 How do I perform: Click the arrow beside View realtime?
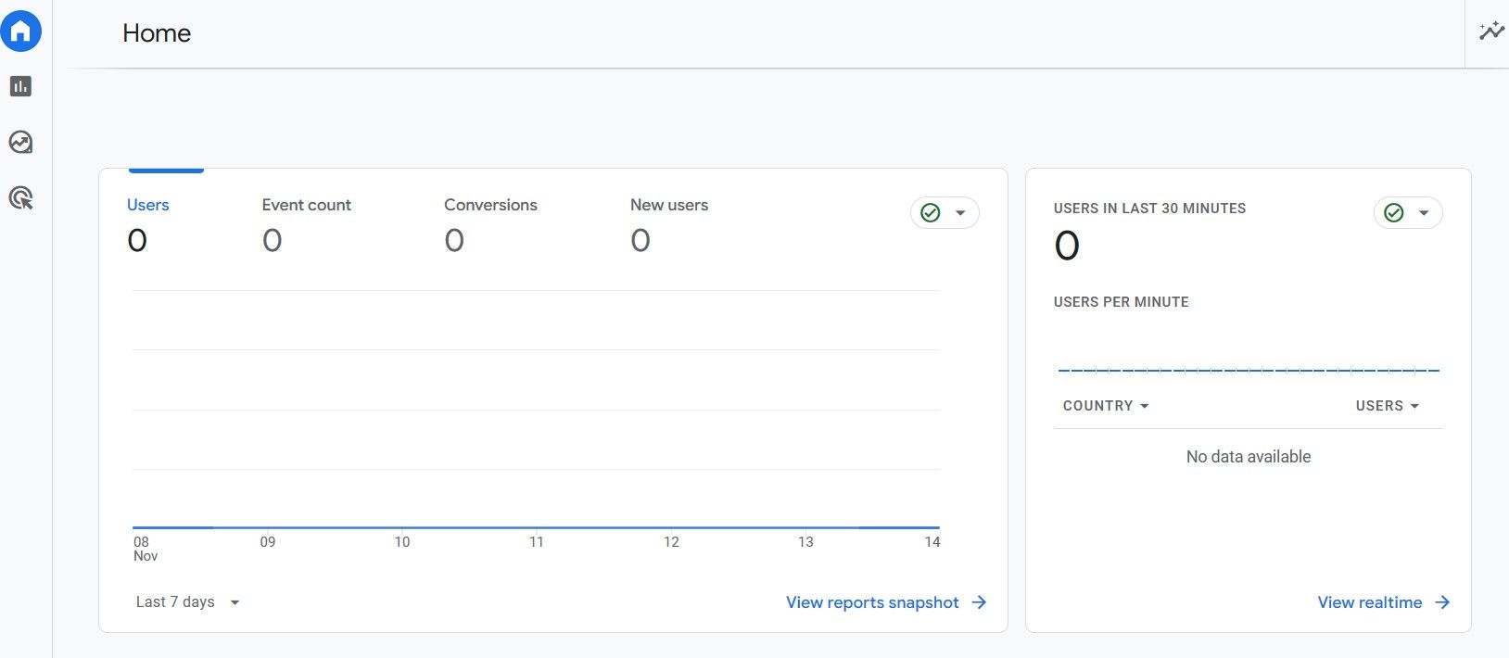pos(1442,602)
